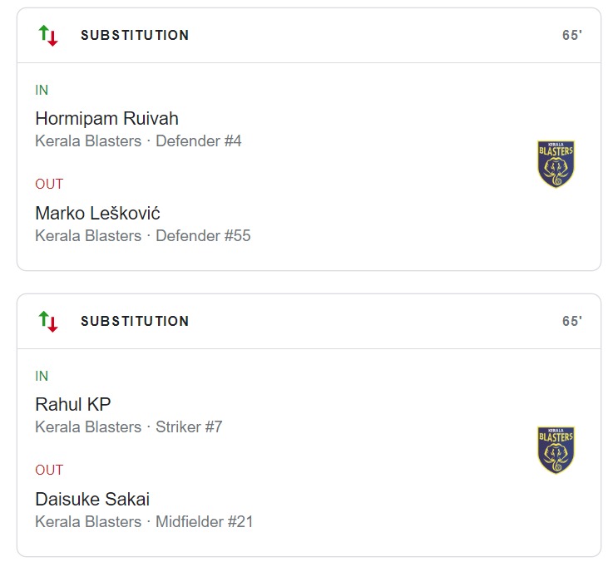Click the Kerala Blasters Midfielder #21 text
613x562 pixels.
tap(144, 522)
